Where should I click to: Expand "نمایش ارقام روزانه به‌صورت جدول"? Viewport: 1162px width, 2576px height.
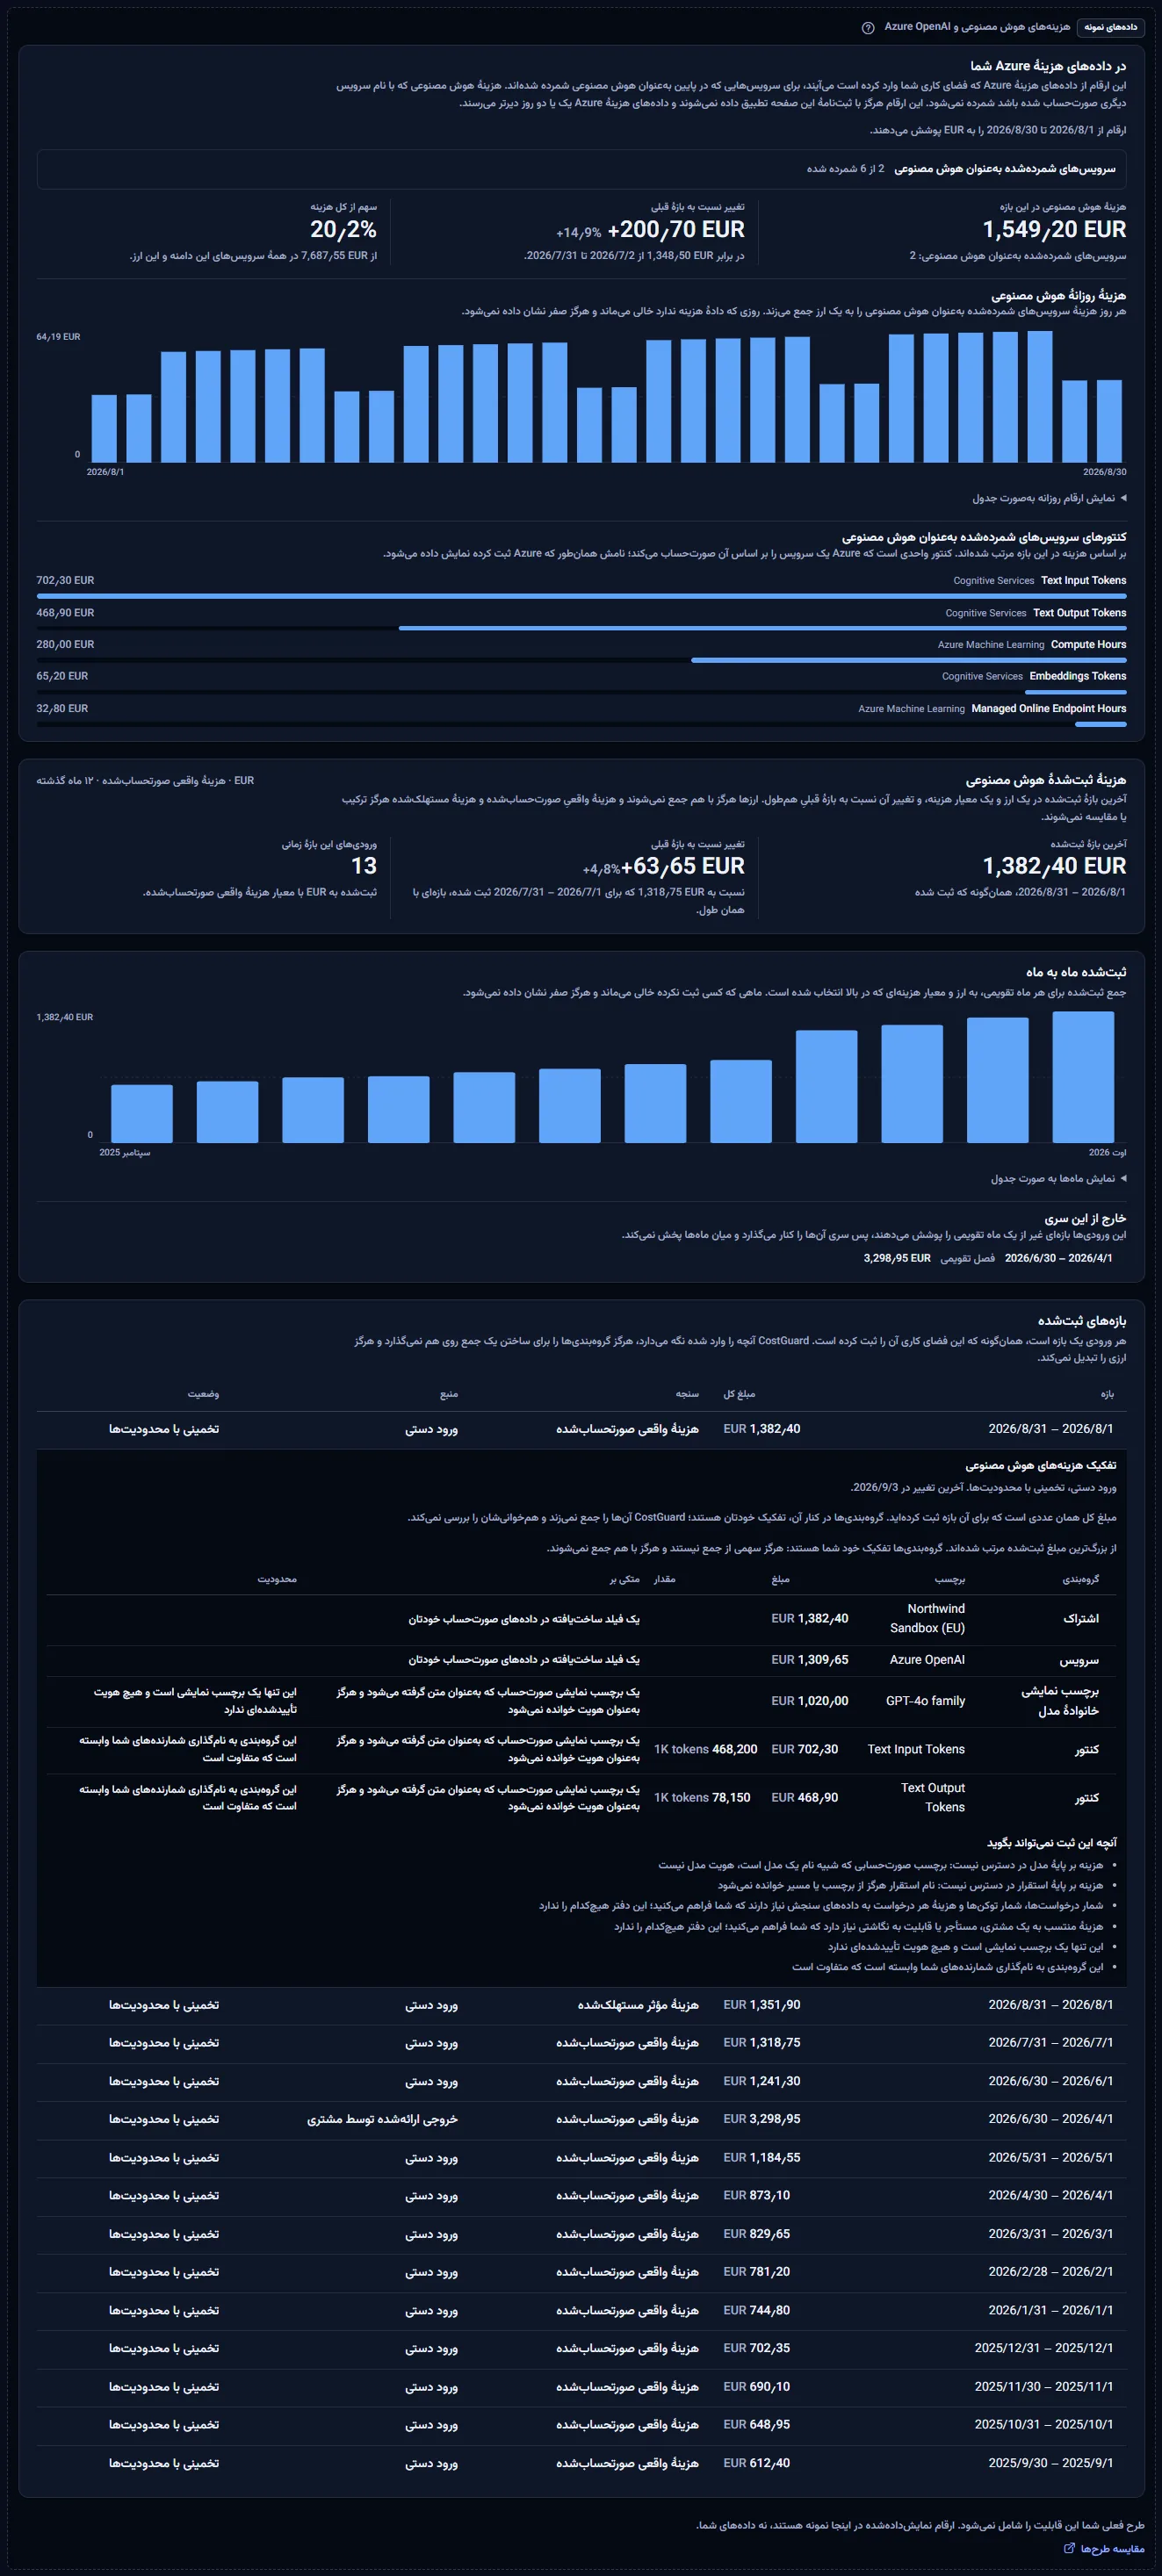(x=1049, y=498)
